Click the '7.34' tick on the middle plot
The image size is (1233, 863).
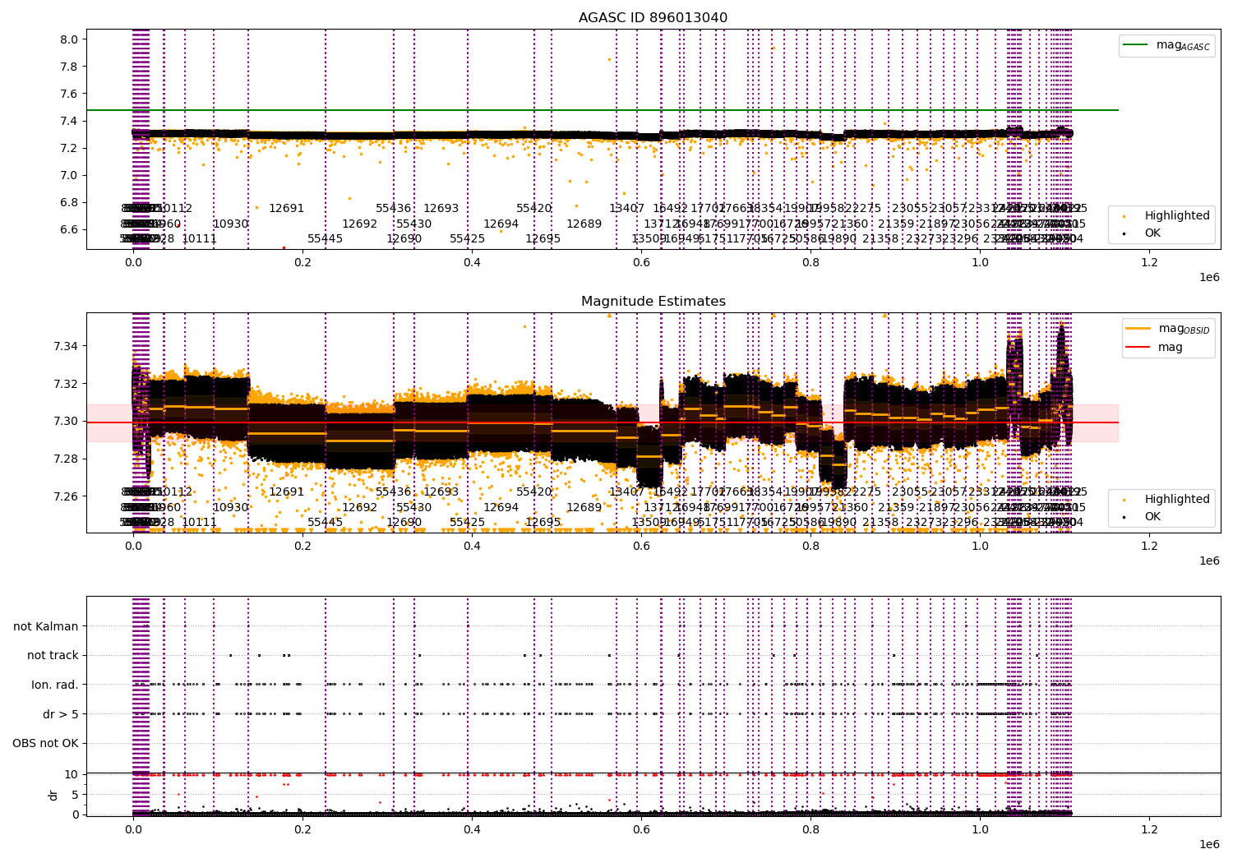[66, 346]
